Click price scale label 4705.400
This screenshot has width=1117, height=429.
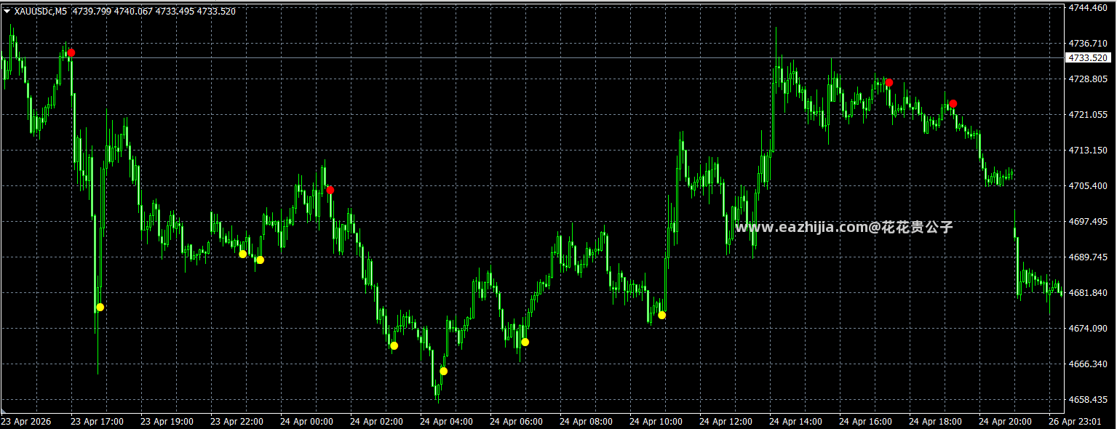(x=1088, y=185)
